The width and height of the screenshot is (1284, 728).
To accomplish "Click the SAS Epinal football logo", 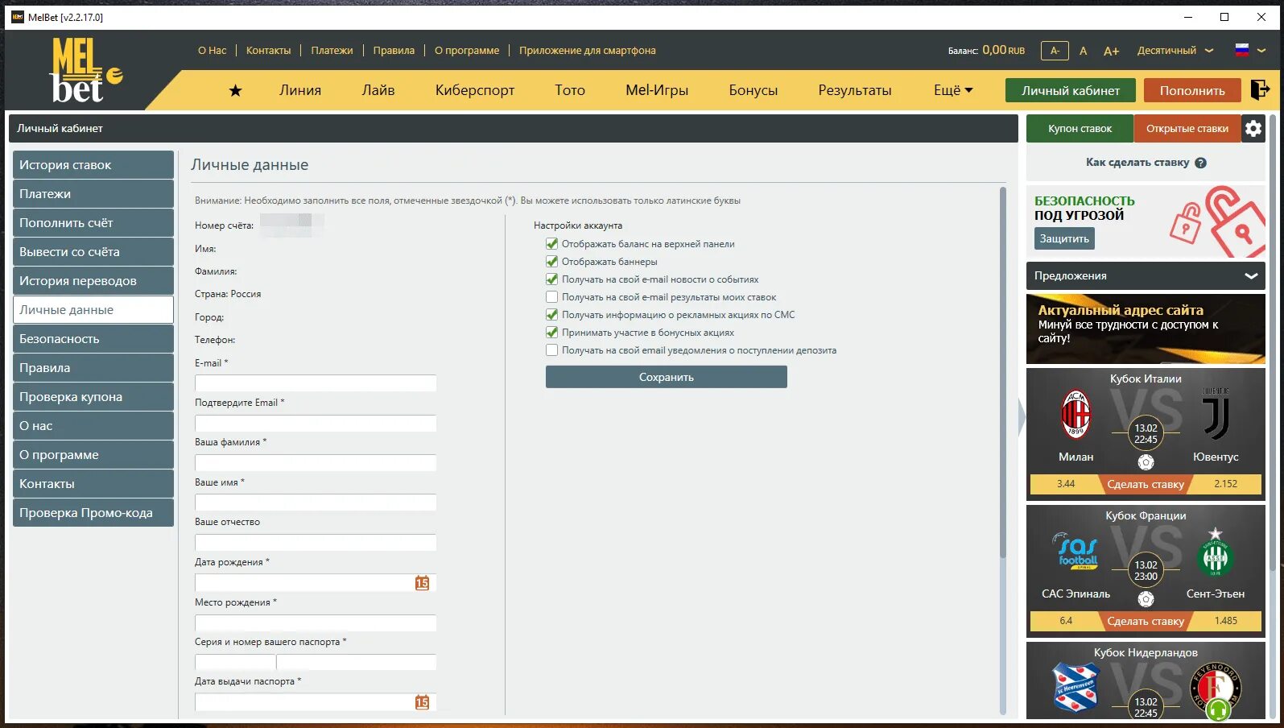I will tap(1076, 551).
